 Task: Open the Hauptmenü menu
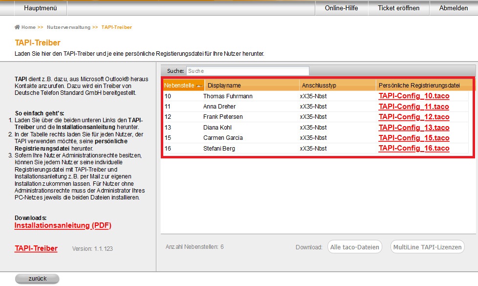point(41,8)
